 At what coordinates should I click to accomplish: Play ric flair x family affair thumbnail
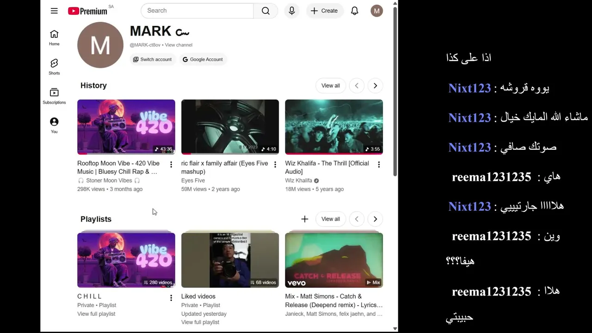tap(230, 127)
